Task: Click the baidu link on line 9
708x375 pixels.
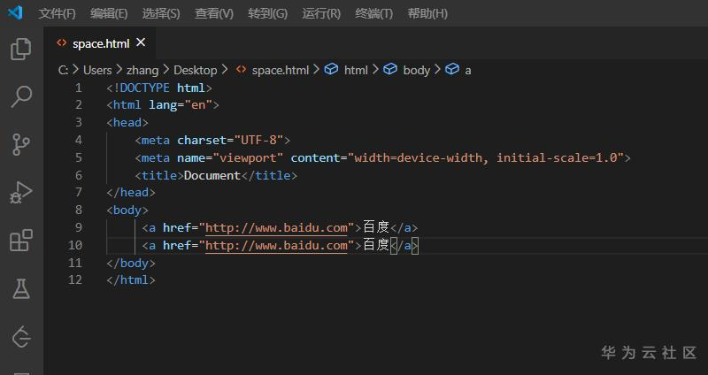Action: [x=276, y=227]
